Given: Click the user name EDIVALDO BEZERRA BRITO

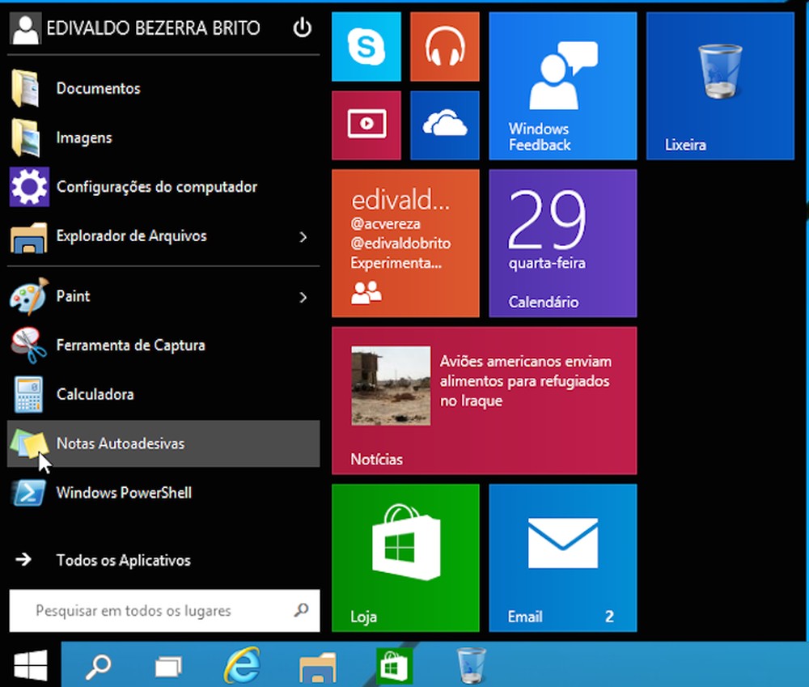Looking at the screenshot, I should 153,28.
